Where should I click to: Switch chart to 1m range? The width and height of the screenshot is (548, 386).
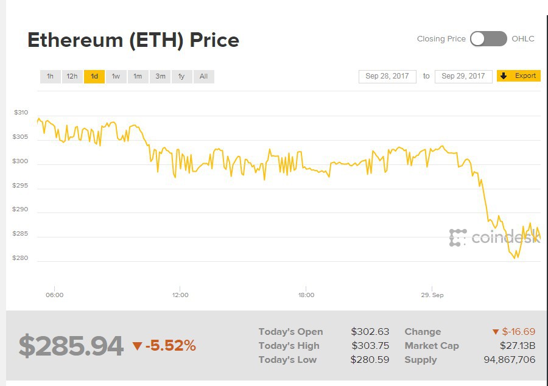coord(138,77)
